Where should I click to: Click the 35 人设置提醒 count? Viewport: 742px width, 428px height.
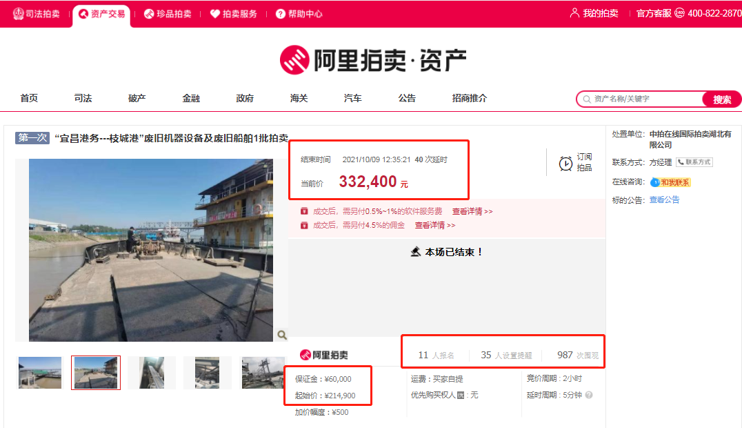[506, 355]
